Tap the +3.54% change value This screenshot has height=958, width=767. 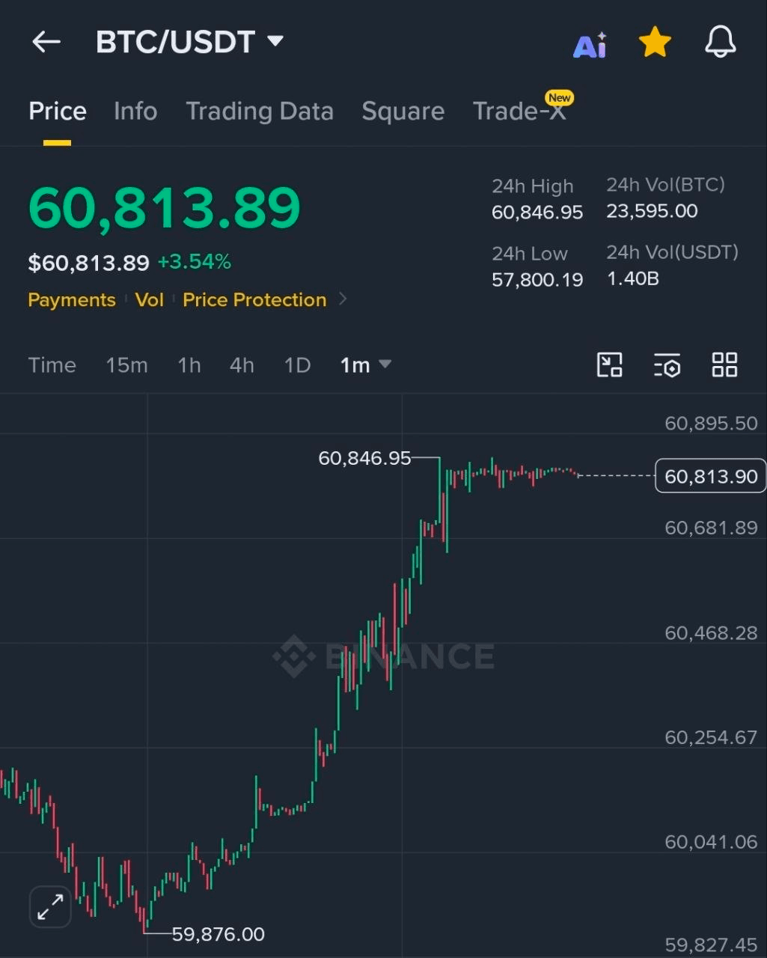pyautogui.click(x=195, y=262)
